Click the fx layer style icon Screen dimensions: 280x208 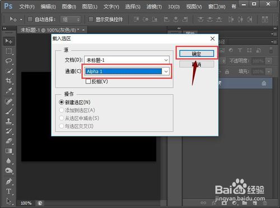[x=214, y=203]
